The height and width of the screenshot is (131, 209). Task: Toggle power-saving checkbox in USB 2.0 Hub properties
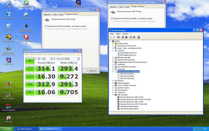tap(46, 26)
